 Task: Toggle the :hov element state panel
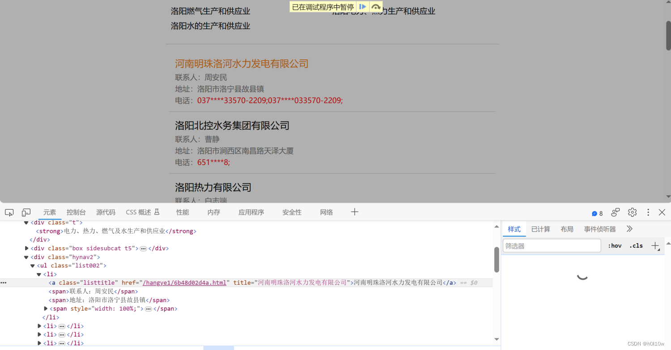click(615, 245)
